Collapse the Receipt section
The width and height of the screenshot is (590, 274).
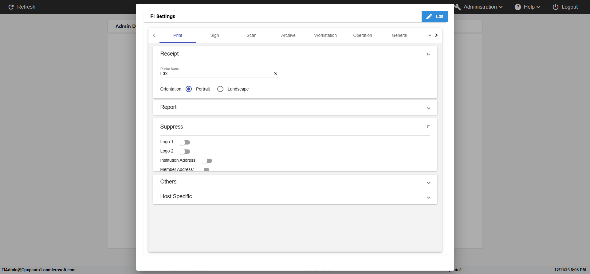[x=428, y=54]
